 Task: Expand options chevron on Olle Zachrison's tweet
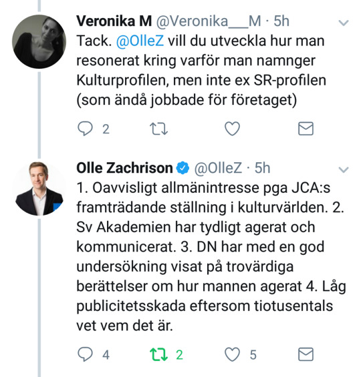(x=344, y=169)
